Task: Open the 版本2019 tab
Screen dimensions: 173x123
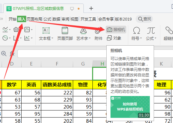Action: 123,19
